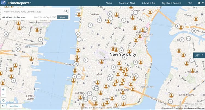Screen dimensions: 205x110
Task: Click the search magnifier icon
Action: click(66, 11)
